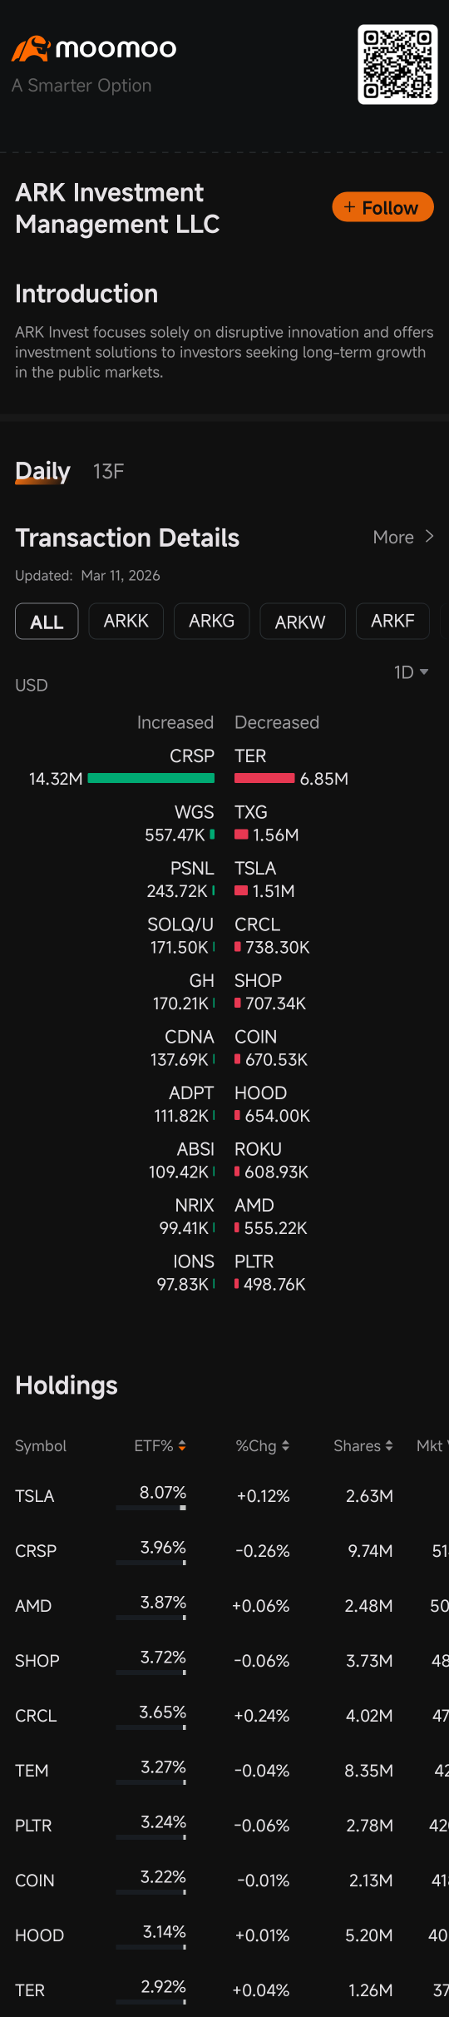Filter transactions by ARKF
Viewport: 449px width, 2017px height.
pyautogui.click(x=392, y=622)
